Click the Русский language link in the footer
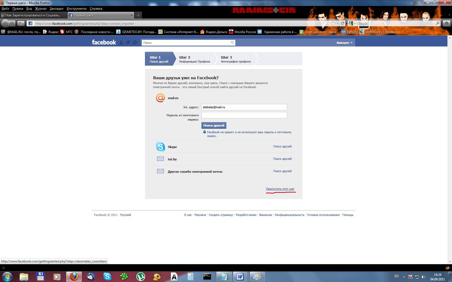This screenshot has width=452, height=282. [126, 215]
